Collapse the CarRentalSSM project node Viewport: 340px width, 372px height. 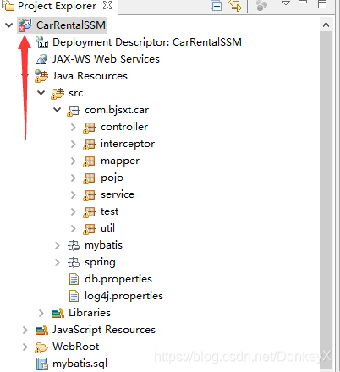[x=9, y=25]
